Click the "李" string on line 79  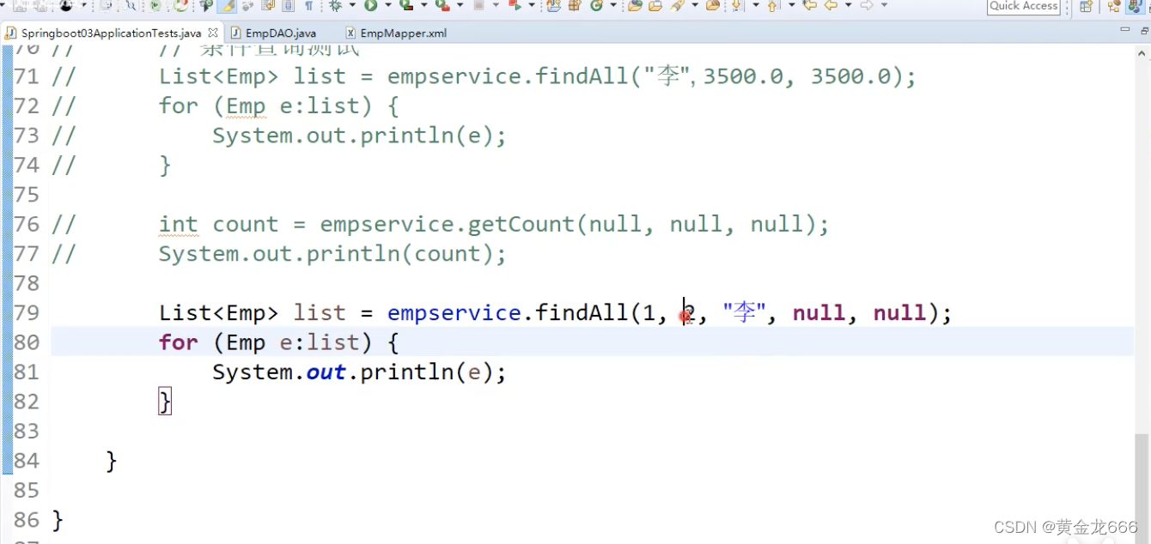click(x=744, y=312)
